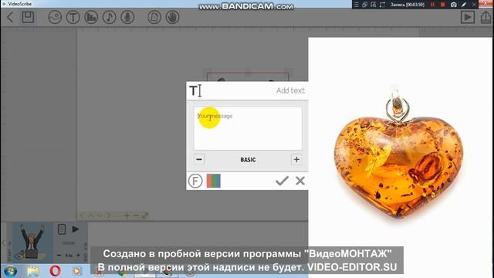Launch Opera browser from taskbar

coord(55,271)
